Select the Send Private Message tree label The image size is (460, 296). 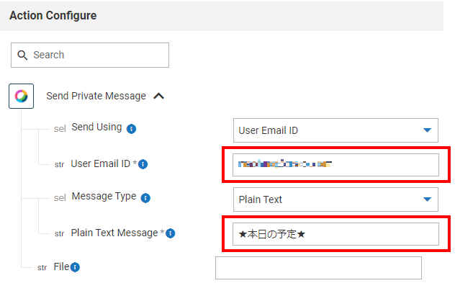(x=96, y=96)
